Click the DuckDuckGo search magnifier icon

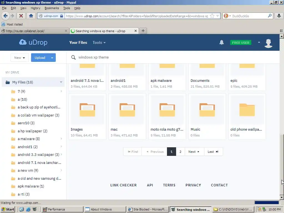[x=270, y=16]
